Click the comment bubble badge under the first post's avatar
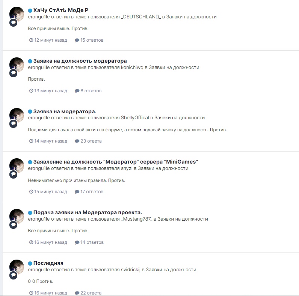 (x=14, y=23)
